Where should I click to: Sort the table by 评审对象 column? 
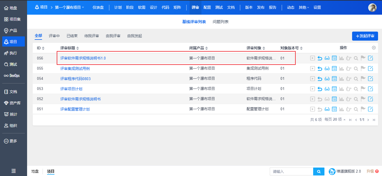256,48
